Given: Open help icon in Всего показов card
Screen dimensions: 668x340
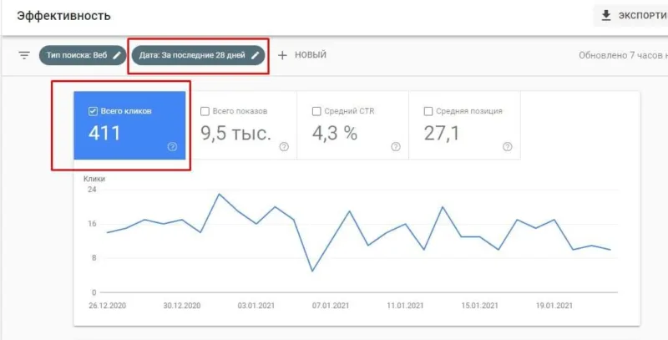Looking at the screenshot, I should (284, 146).
